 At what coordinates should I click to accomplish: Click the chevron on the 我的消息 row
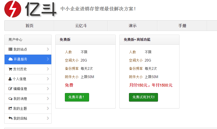[48, 98]
